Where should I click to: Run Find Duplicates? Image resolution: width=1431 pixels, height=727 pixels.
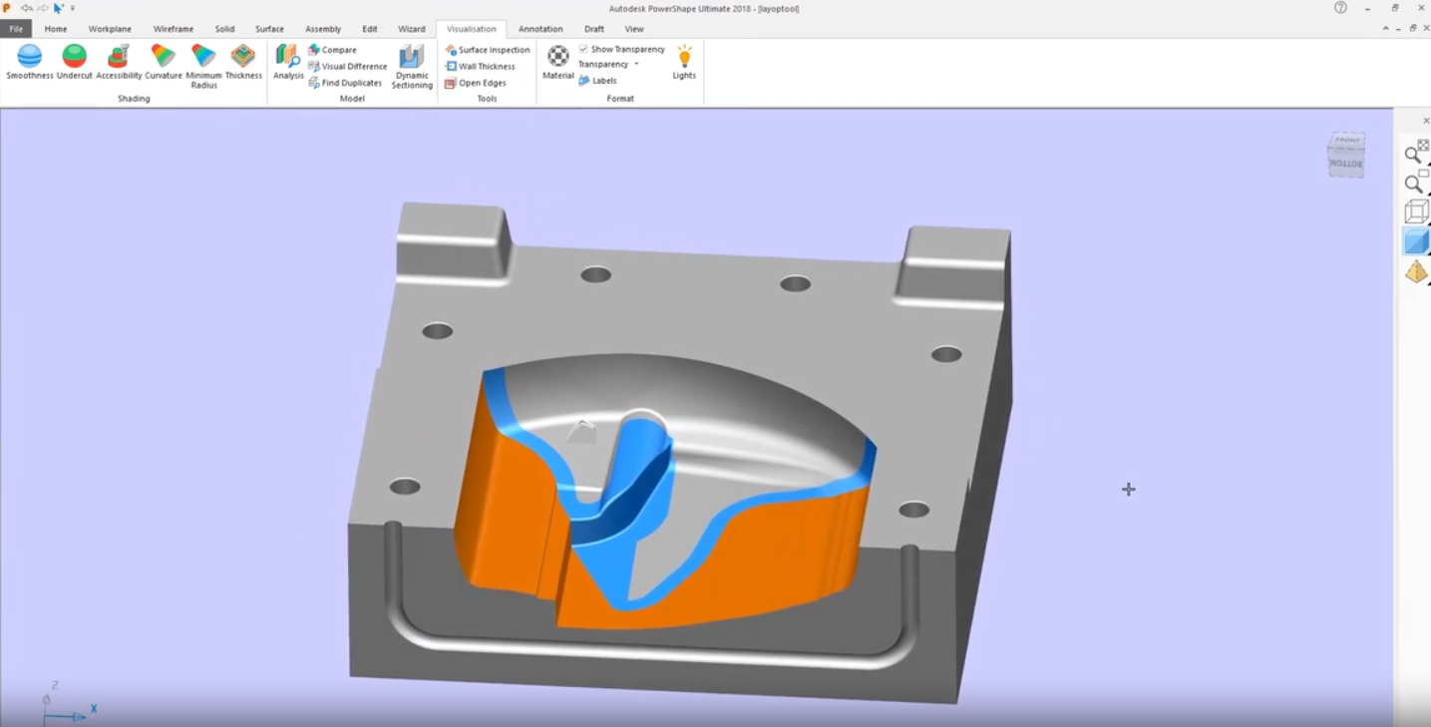point(345,83)
